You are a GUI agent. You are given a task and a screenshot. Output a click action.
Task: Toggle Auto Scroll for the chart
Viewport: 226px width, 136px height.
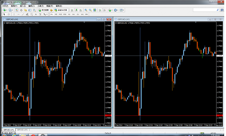[100, 10]
